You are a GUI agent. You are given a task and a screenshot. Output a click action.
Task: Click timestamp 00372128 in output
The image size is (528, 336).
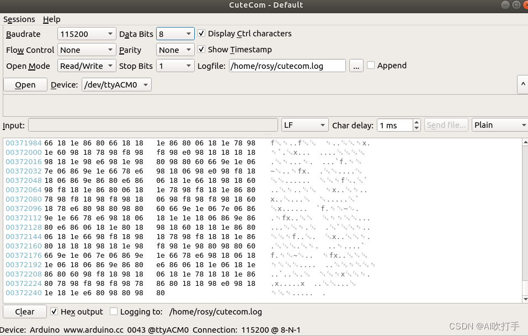point(24,227)
